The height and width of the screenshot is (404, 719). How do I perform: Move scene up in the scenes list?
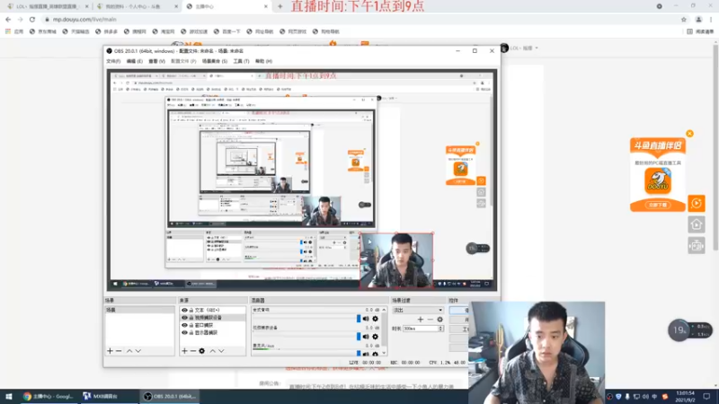click(x=129, y=351)
